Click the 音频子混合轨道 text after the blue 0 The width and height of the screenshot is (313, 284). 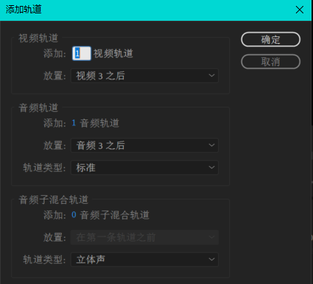pyautogui.click(x=114, y=215)
